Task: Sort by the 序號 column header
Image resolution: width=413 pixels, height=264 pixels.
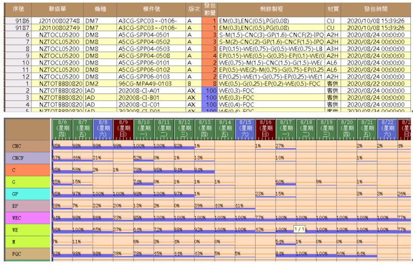Action: [18, 9]
